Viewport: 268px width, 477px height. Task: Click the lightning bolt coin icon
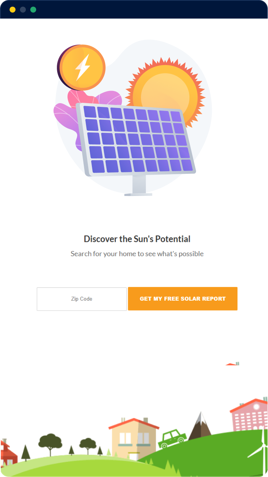coord(82,67)
